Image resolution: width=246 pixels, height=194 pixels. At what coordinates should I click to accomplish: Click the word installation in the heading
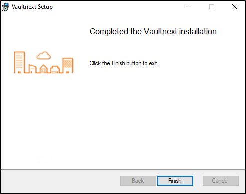tap(198, 31)
